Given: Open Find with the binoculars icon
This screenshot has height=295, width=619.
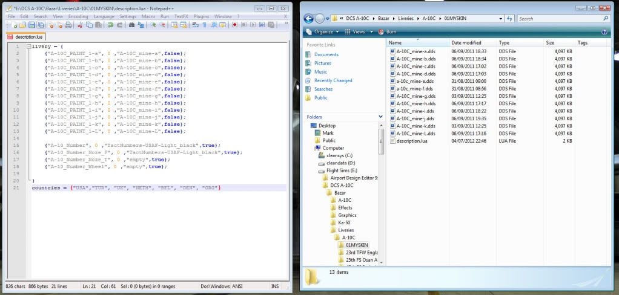Looking at the screenshot, I should tap(131, 25).
